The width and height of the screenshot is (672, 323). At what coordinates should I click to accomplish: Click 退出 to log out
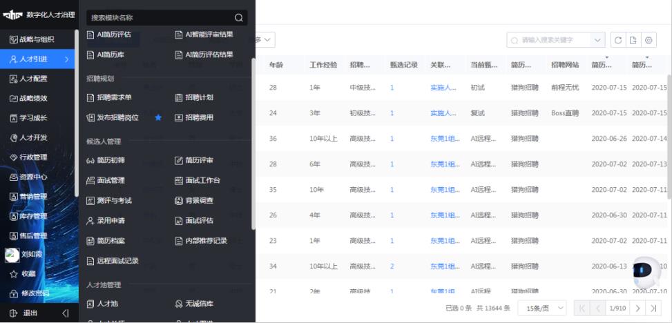30,313
